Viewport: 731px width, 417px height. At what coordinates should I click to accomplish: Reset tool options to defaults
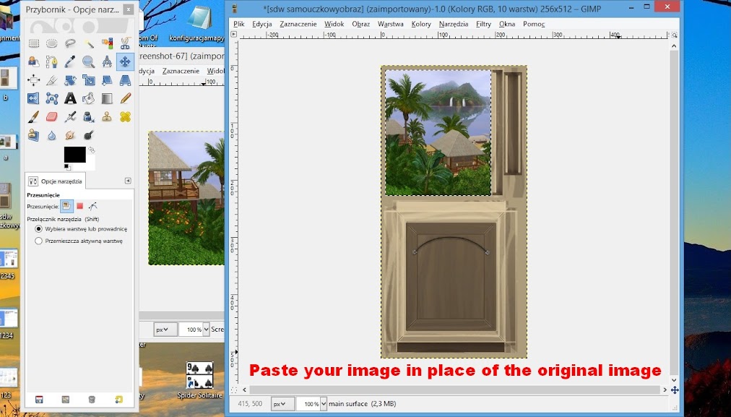pos(119,399)
